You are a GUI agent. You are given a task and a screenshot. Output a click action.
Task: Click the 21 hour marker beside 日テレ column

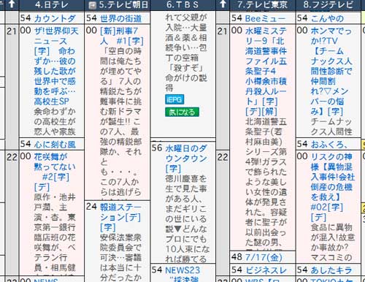[12, 31]
